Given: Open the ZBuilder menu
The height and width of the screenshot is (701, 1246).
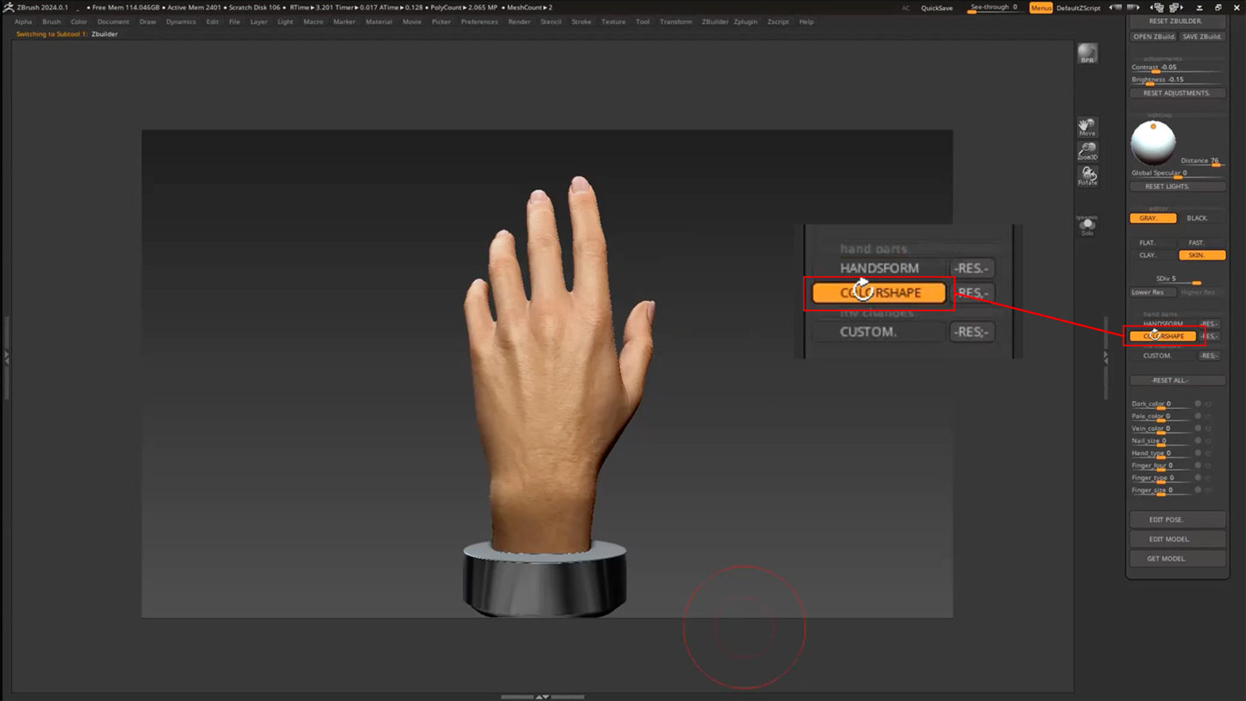Looking at the screenshot, I should pyautogui.click(x=715, y=21).
